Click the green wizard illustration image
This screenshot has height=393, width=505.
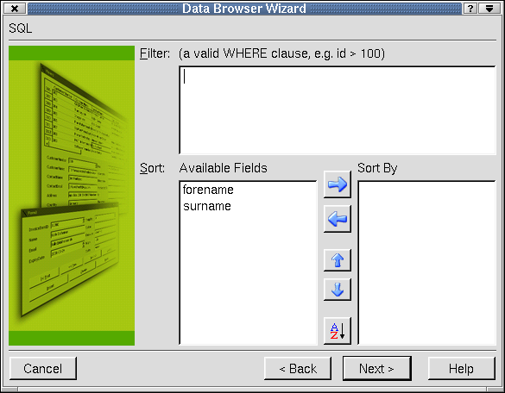(x=72, y=196)
